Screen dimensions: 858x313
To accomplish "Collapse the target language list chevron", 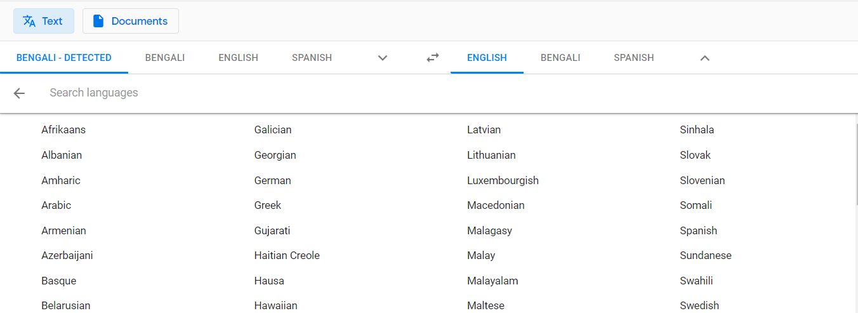I will tap(704, 58).
